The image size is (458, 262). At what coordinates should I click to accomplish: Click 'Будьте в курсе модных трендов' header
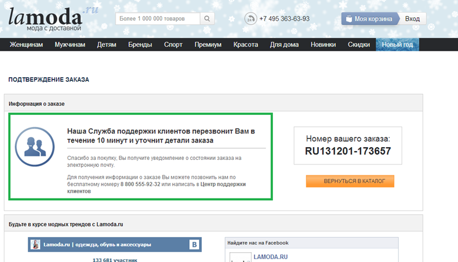tap(66, 224)
